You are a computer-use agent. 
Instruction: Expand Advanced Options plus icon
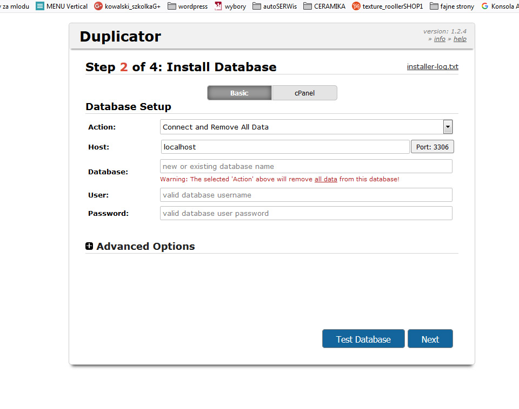89,246
